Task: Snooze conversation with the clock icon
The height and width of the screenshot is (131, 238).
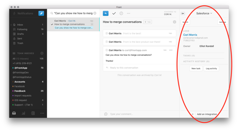Action: (x=121, y=13)
